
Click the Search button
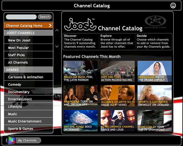pos(45,17)
